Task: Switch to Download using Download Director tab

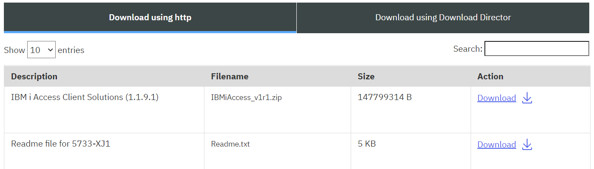Action: (443, 18)
